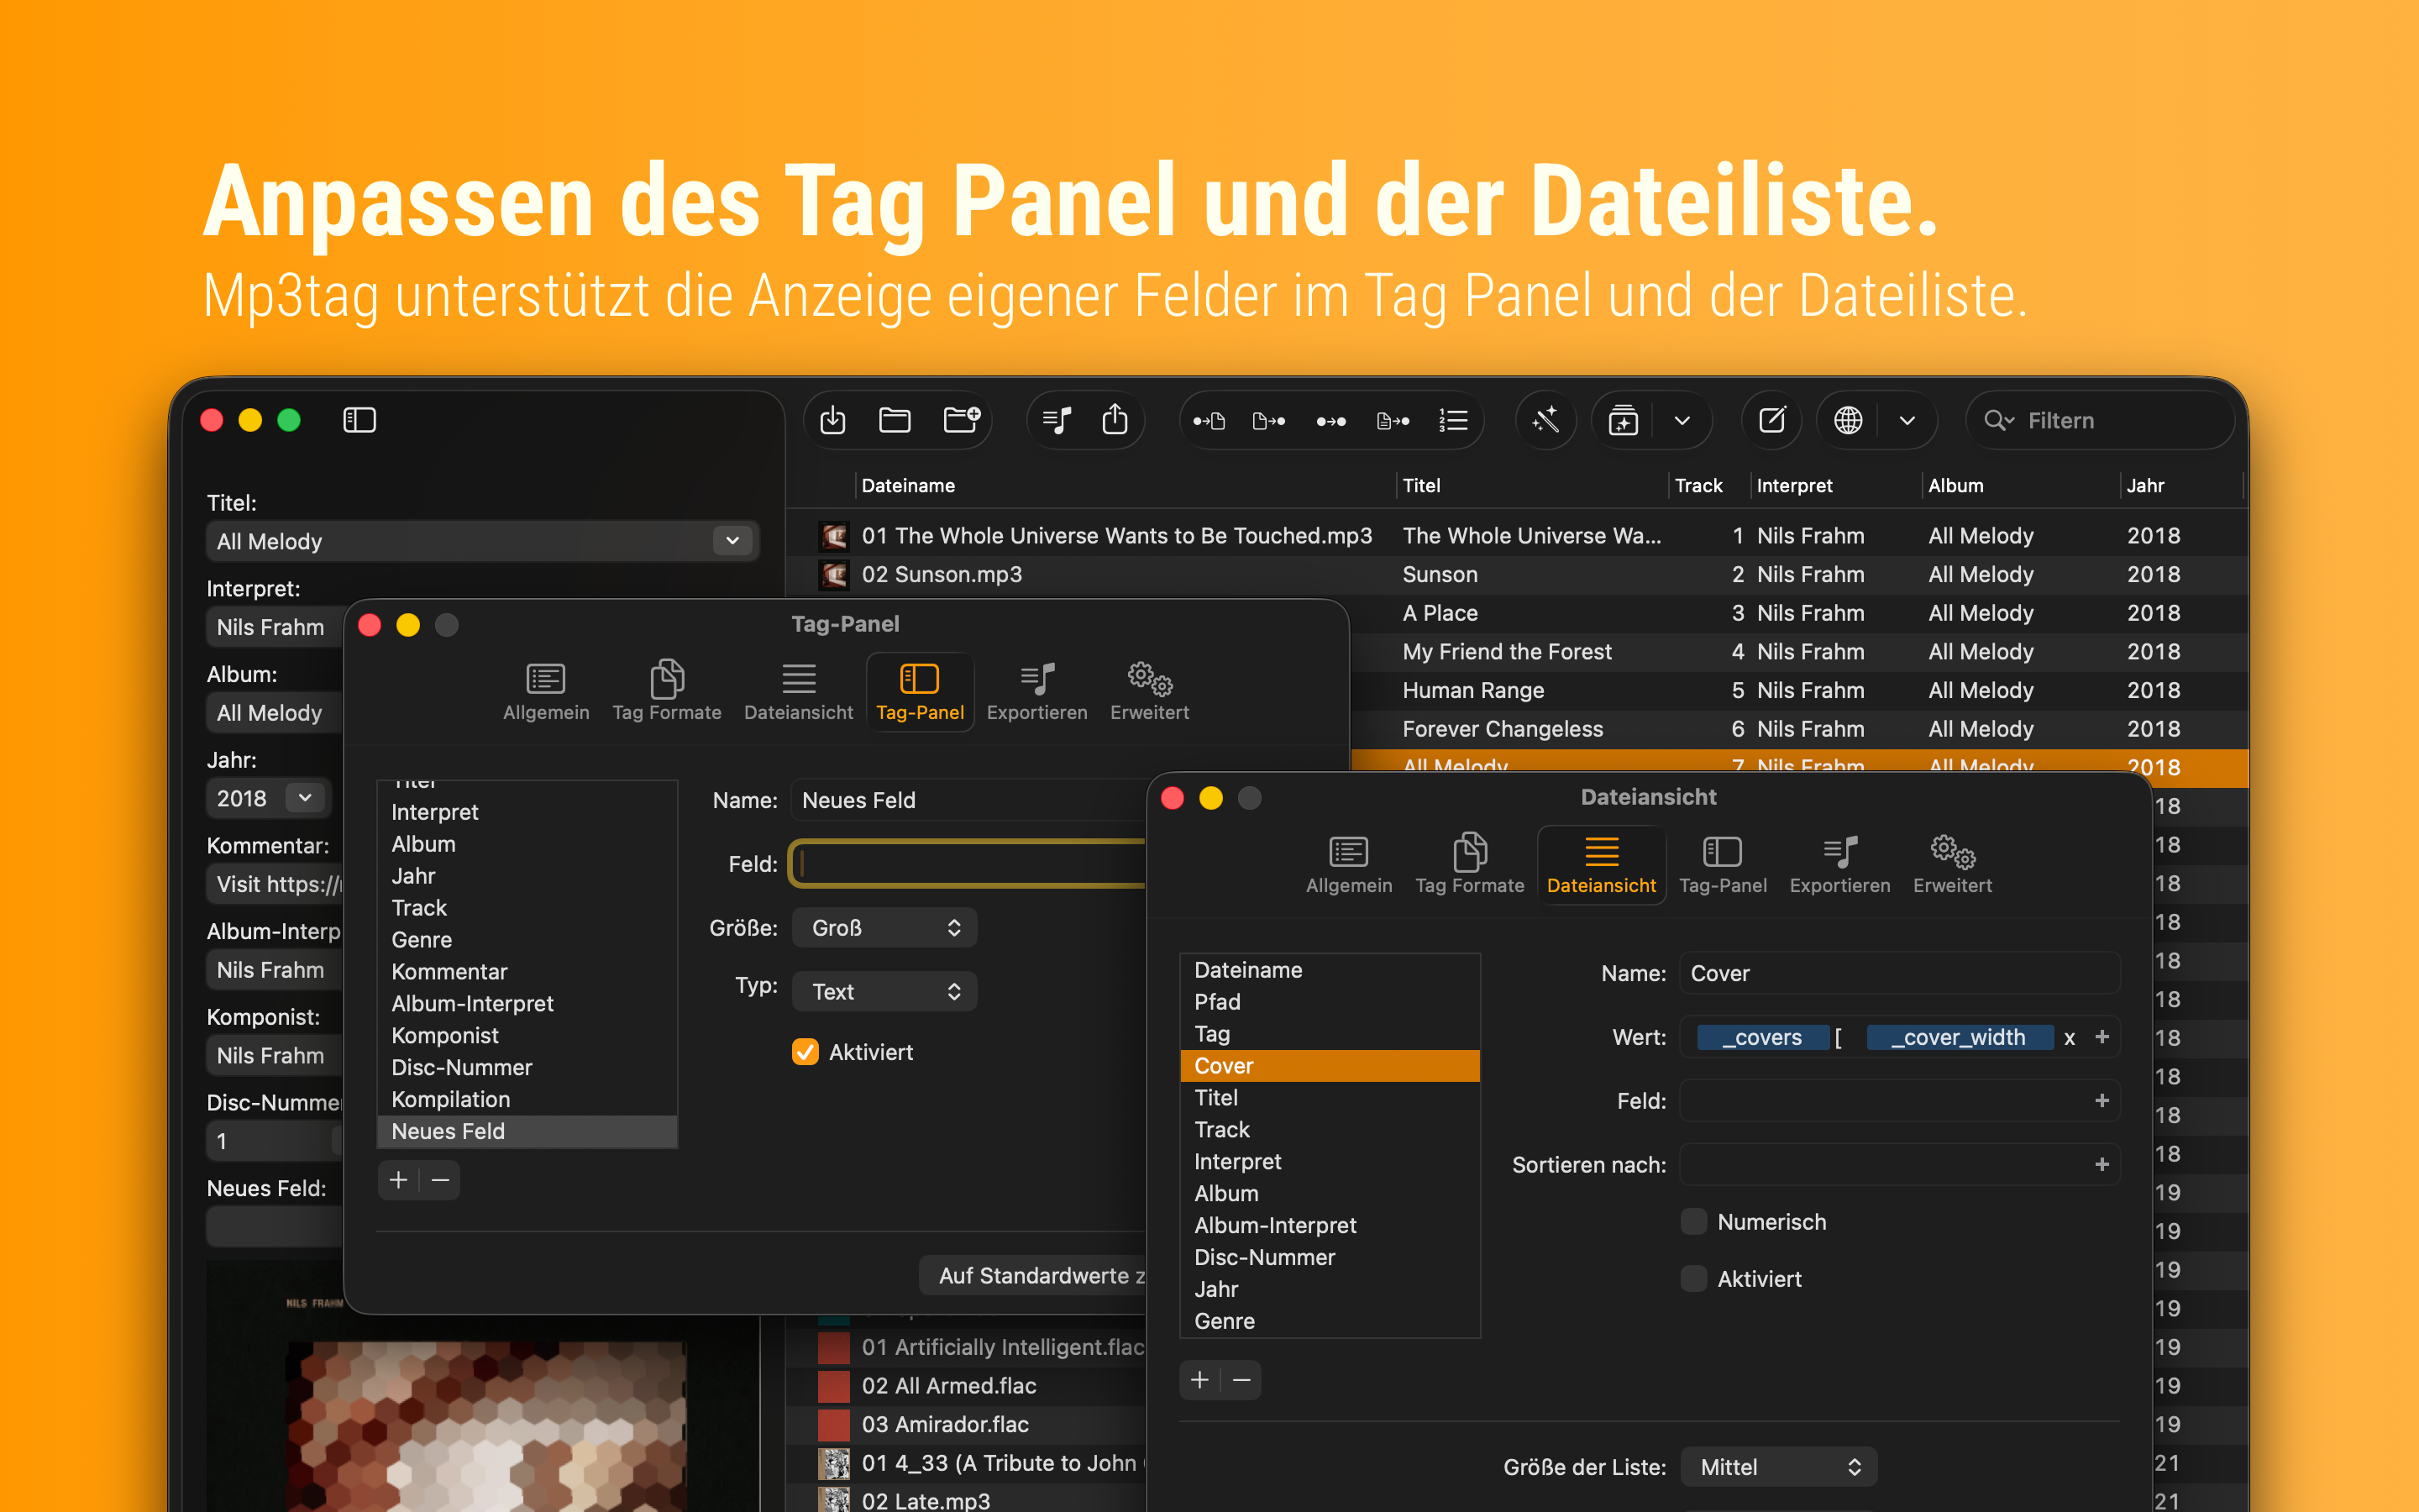Click the magic wand quick actions icon

point(1545,420)
